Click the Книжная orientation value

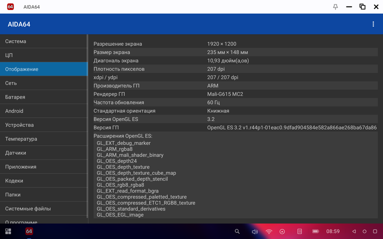[x=218, y=111]
